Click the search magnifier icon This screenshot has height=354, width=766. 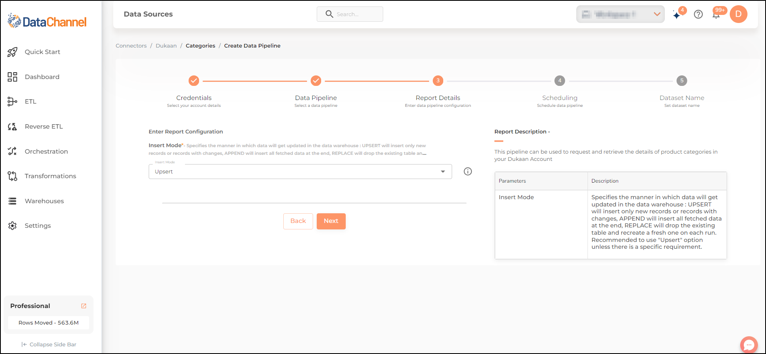point(329,14)
